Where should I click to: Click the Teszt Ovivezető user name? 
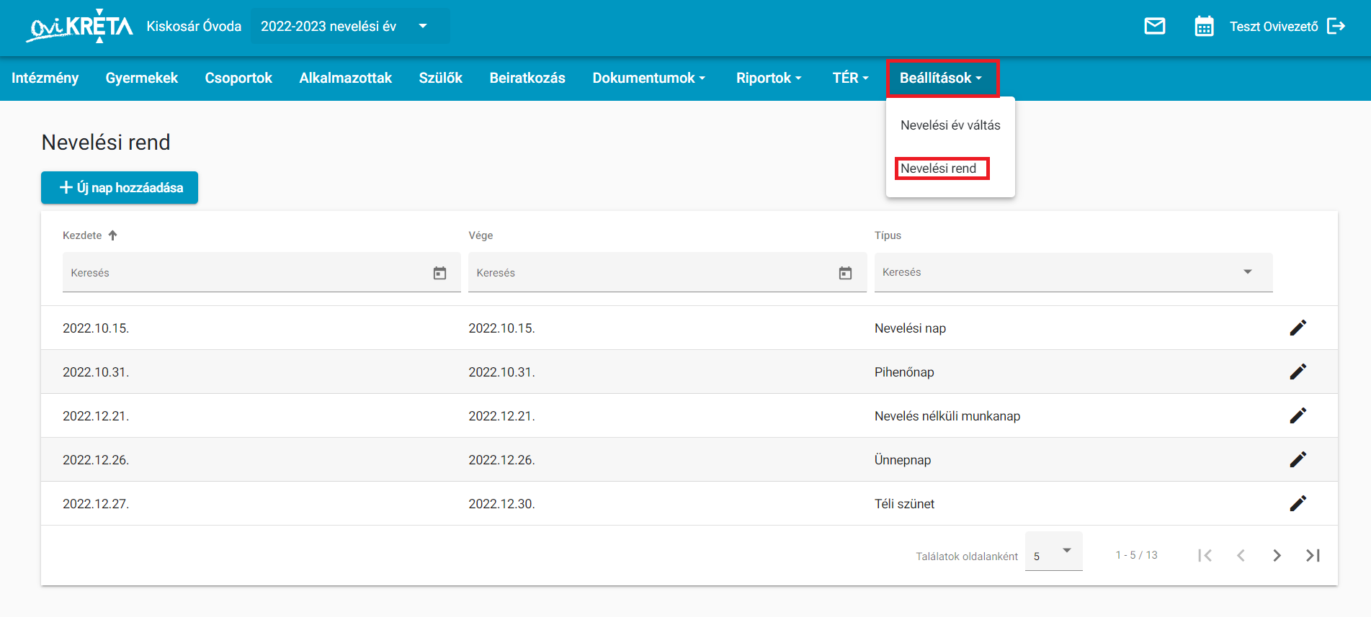pos(1274,27)
